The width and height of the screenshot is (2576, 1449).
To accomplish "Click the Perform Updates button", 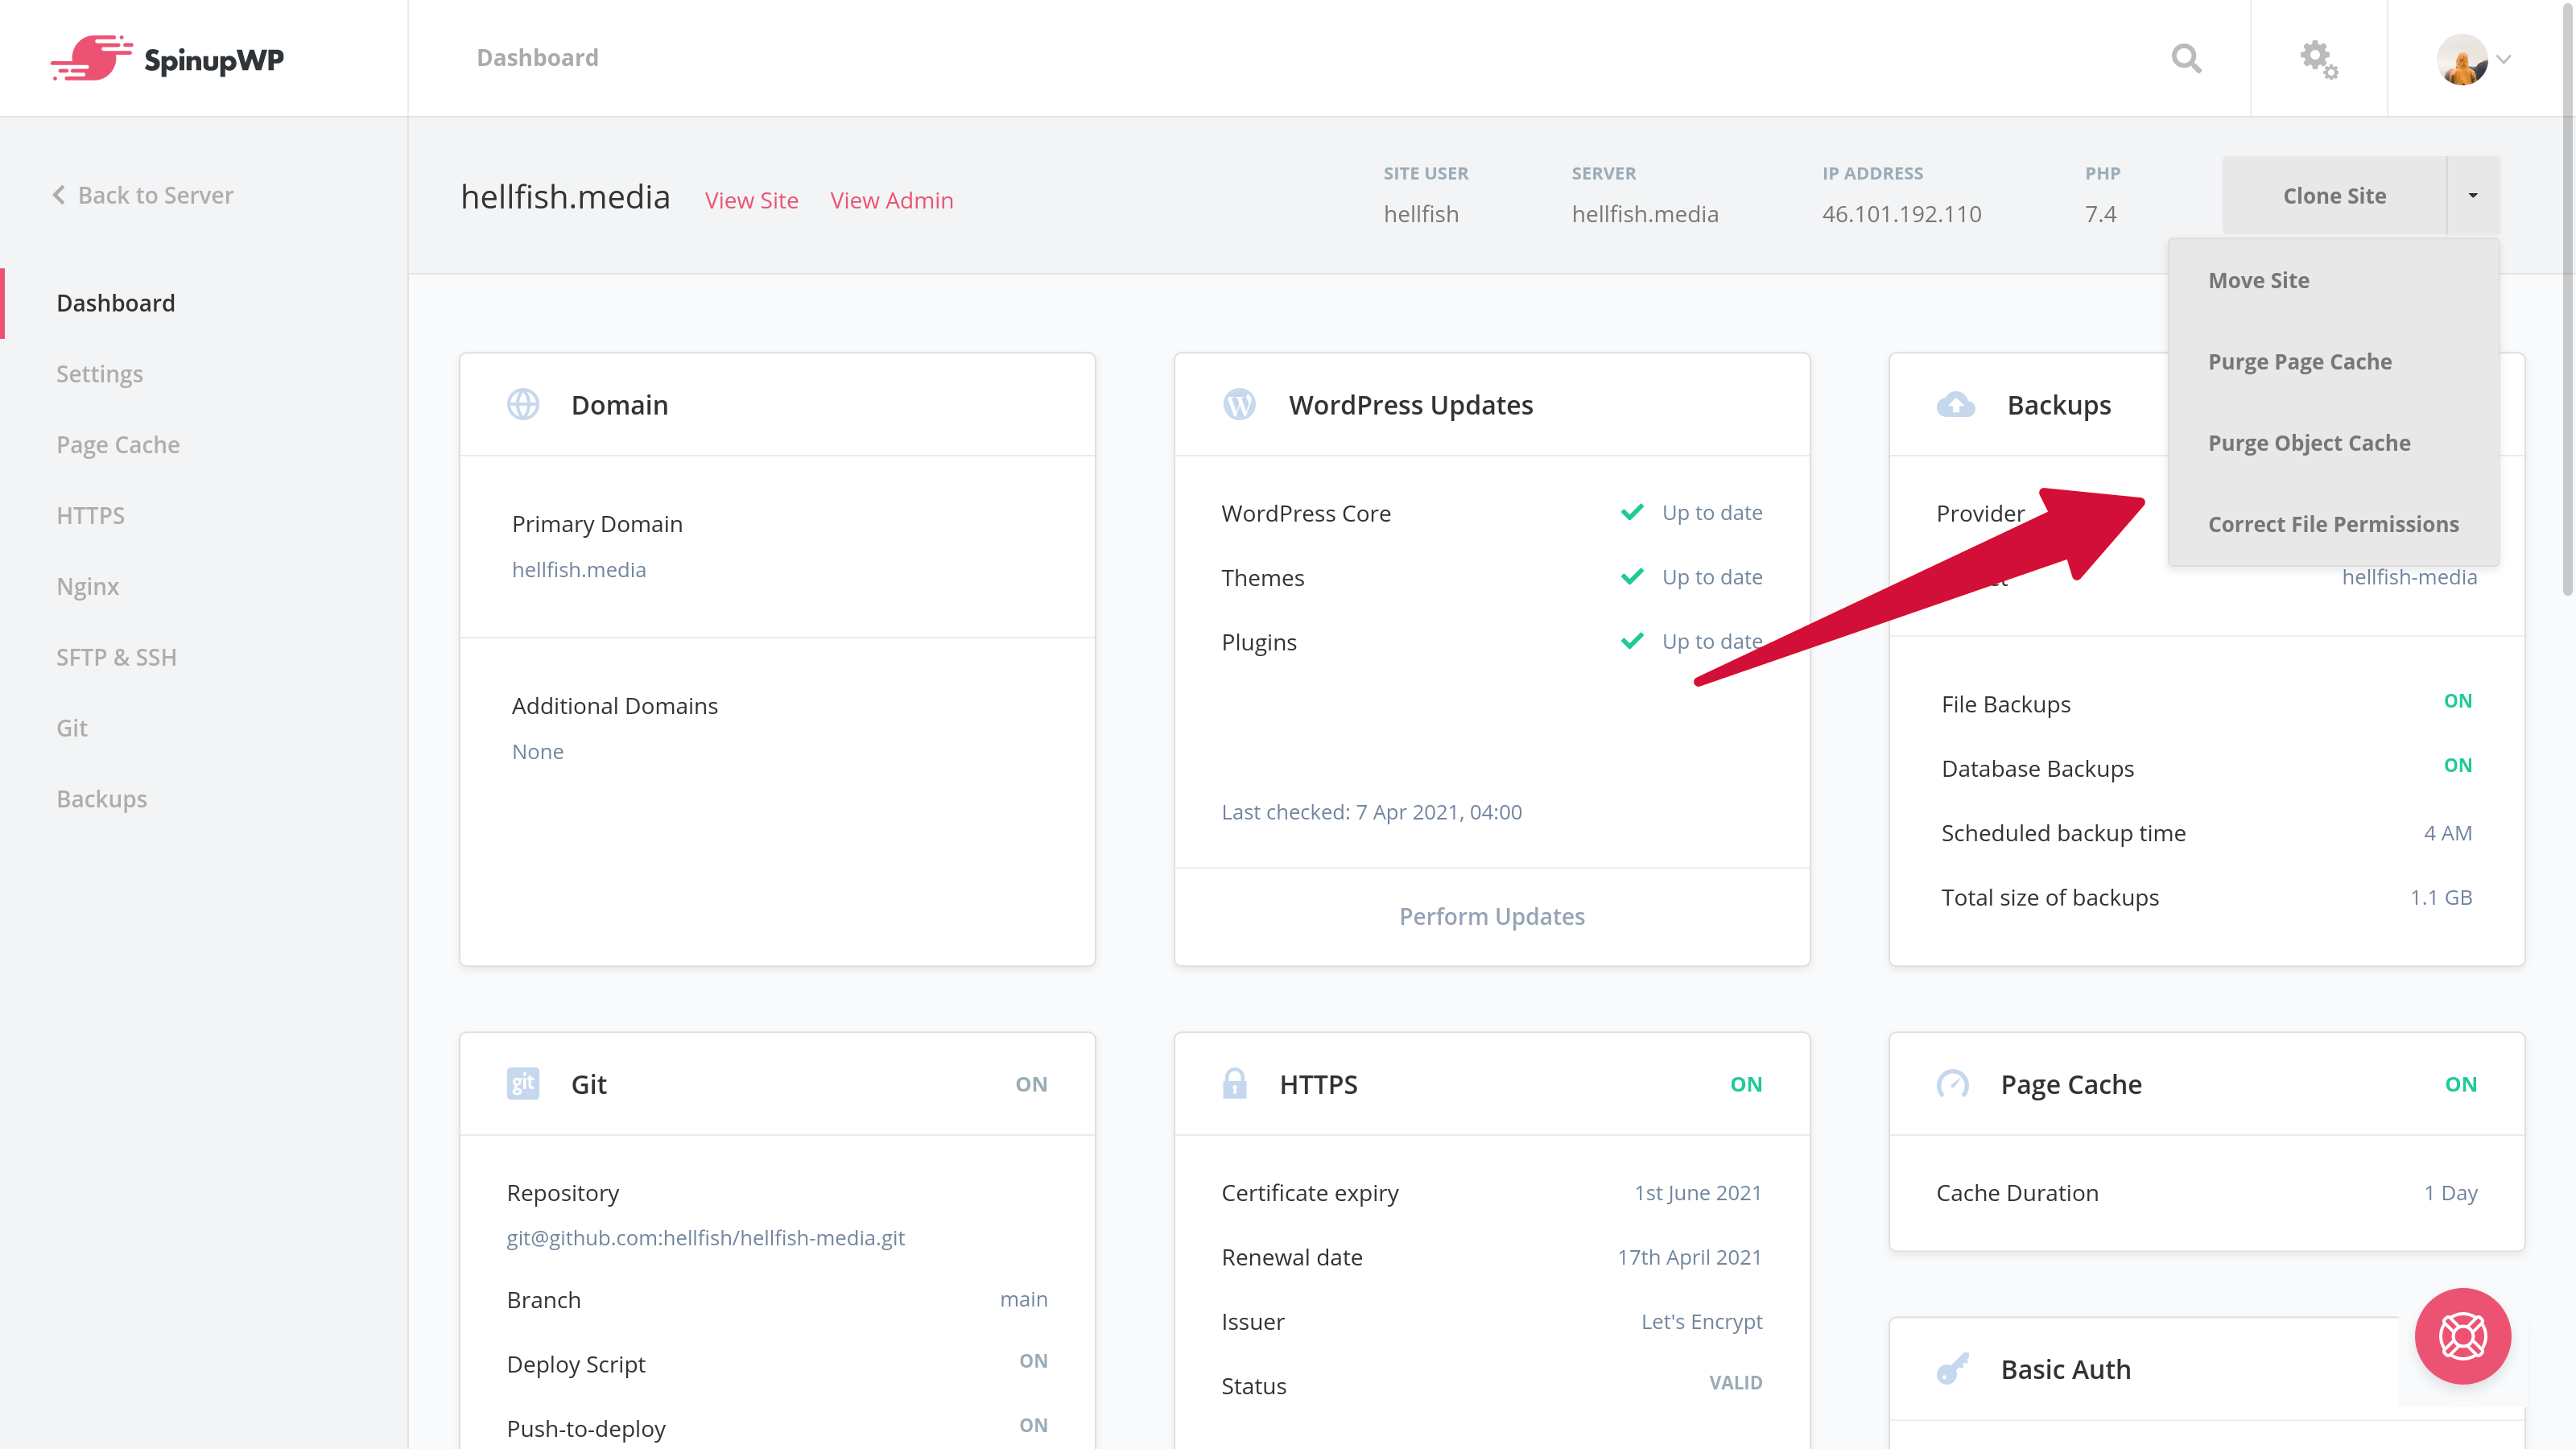I will pyautogui.click(x=1491, y=916).
